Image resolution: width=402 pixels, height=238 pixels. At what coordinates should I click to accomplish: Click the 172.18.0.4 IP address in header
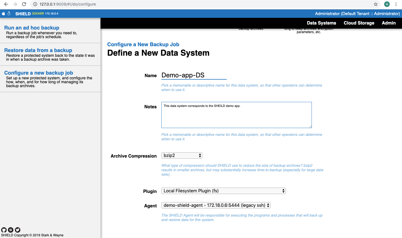point(52,13)
